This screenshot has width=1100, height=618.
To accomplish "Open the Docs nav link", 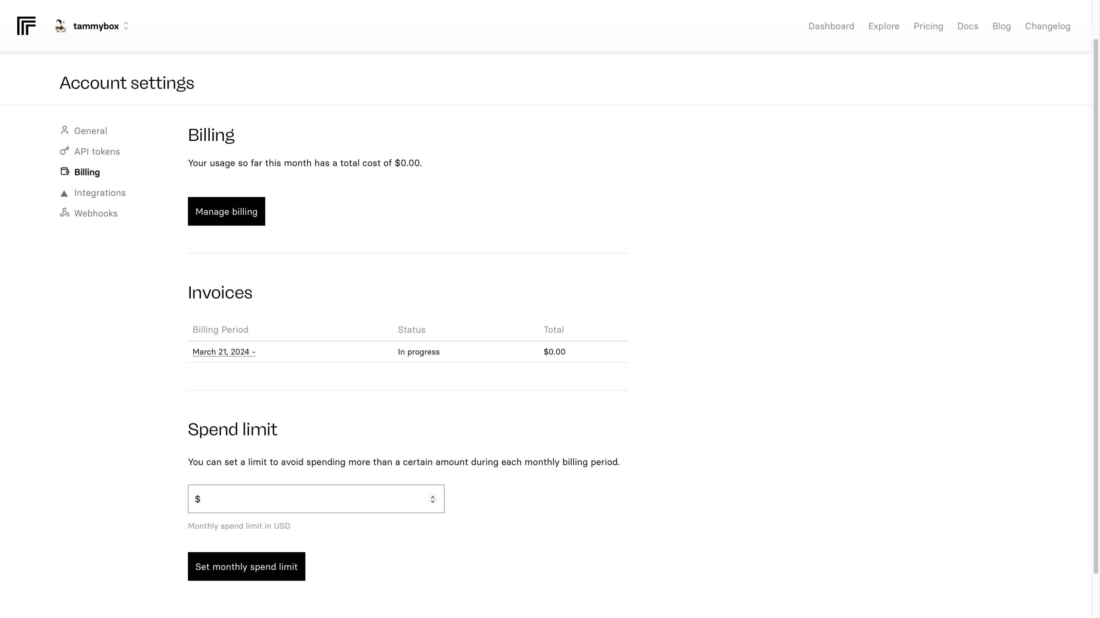I will point(967,26).
